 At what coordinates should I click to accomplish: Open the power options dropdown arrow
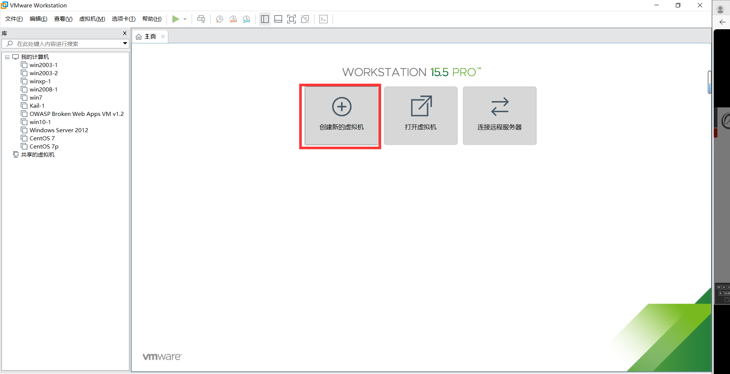185,19
